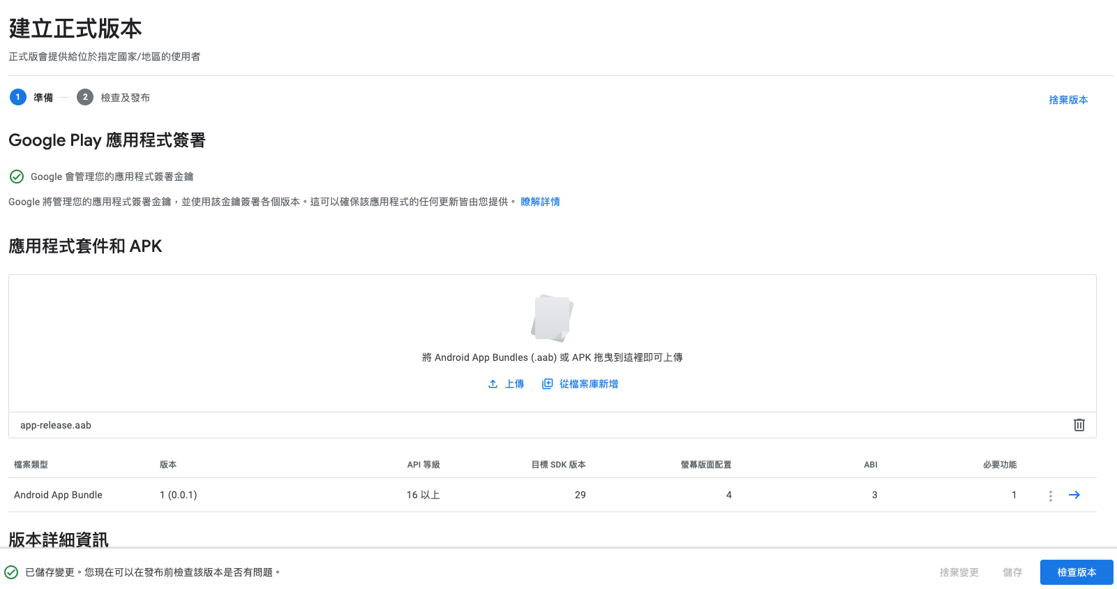Viewport: 1117px width, 589px height.
Task: Select the Android App Bundle row
Action: (58, 495)
